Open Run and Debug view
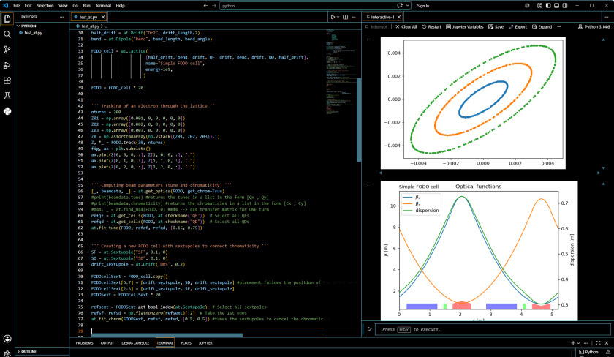The width and height of the screenshot is (614, 357). (x=7, y=65)
